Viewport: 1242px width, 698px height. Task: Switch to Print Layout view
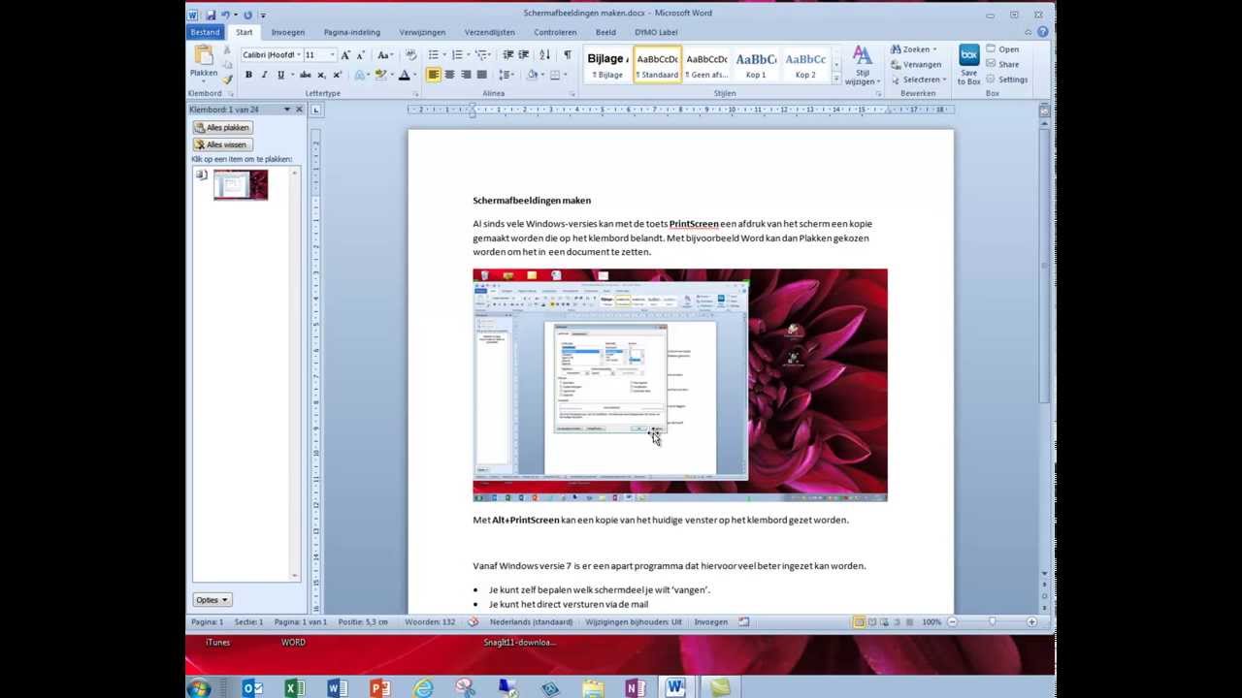[x=860, y=621]
